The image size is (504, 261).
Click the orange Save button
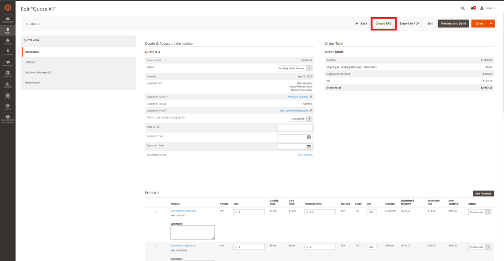pyautogui.click(x=479, y=24)
